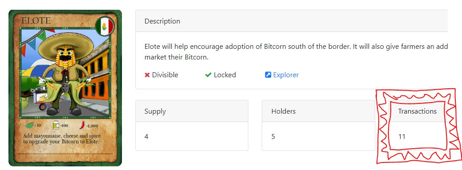Image resolution: width=462 pixels, height=170 pixels.
Task: Click the red chili pepper icon
Action: (82, 125)
